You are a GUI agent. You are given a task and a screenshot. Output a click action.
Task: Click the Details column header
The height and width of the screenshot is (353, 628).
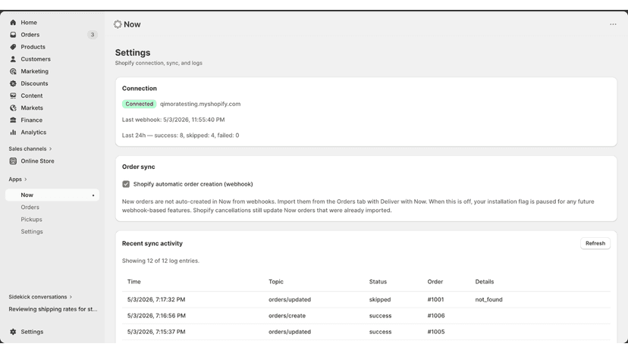pos(485,282)
